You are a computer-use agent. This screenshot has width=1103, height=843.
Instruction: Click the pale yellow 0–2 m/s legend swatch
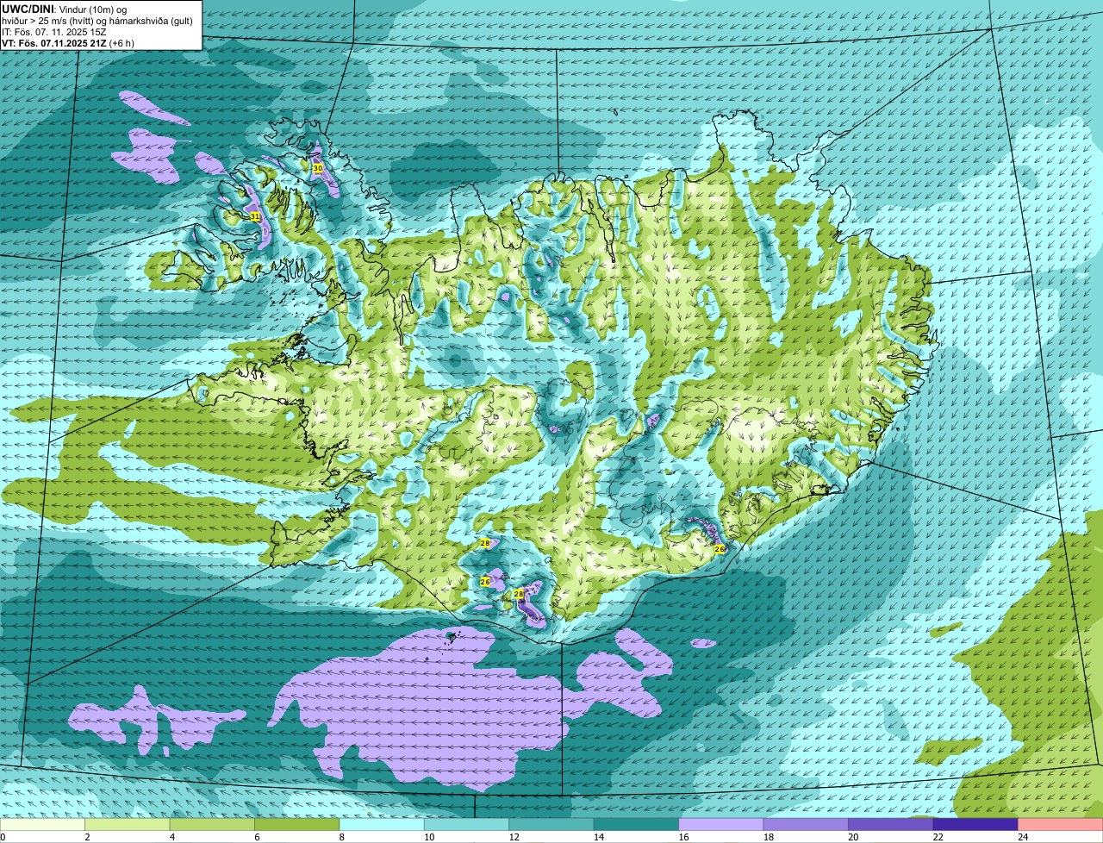tap(43, 824)
